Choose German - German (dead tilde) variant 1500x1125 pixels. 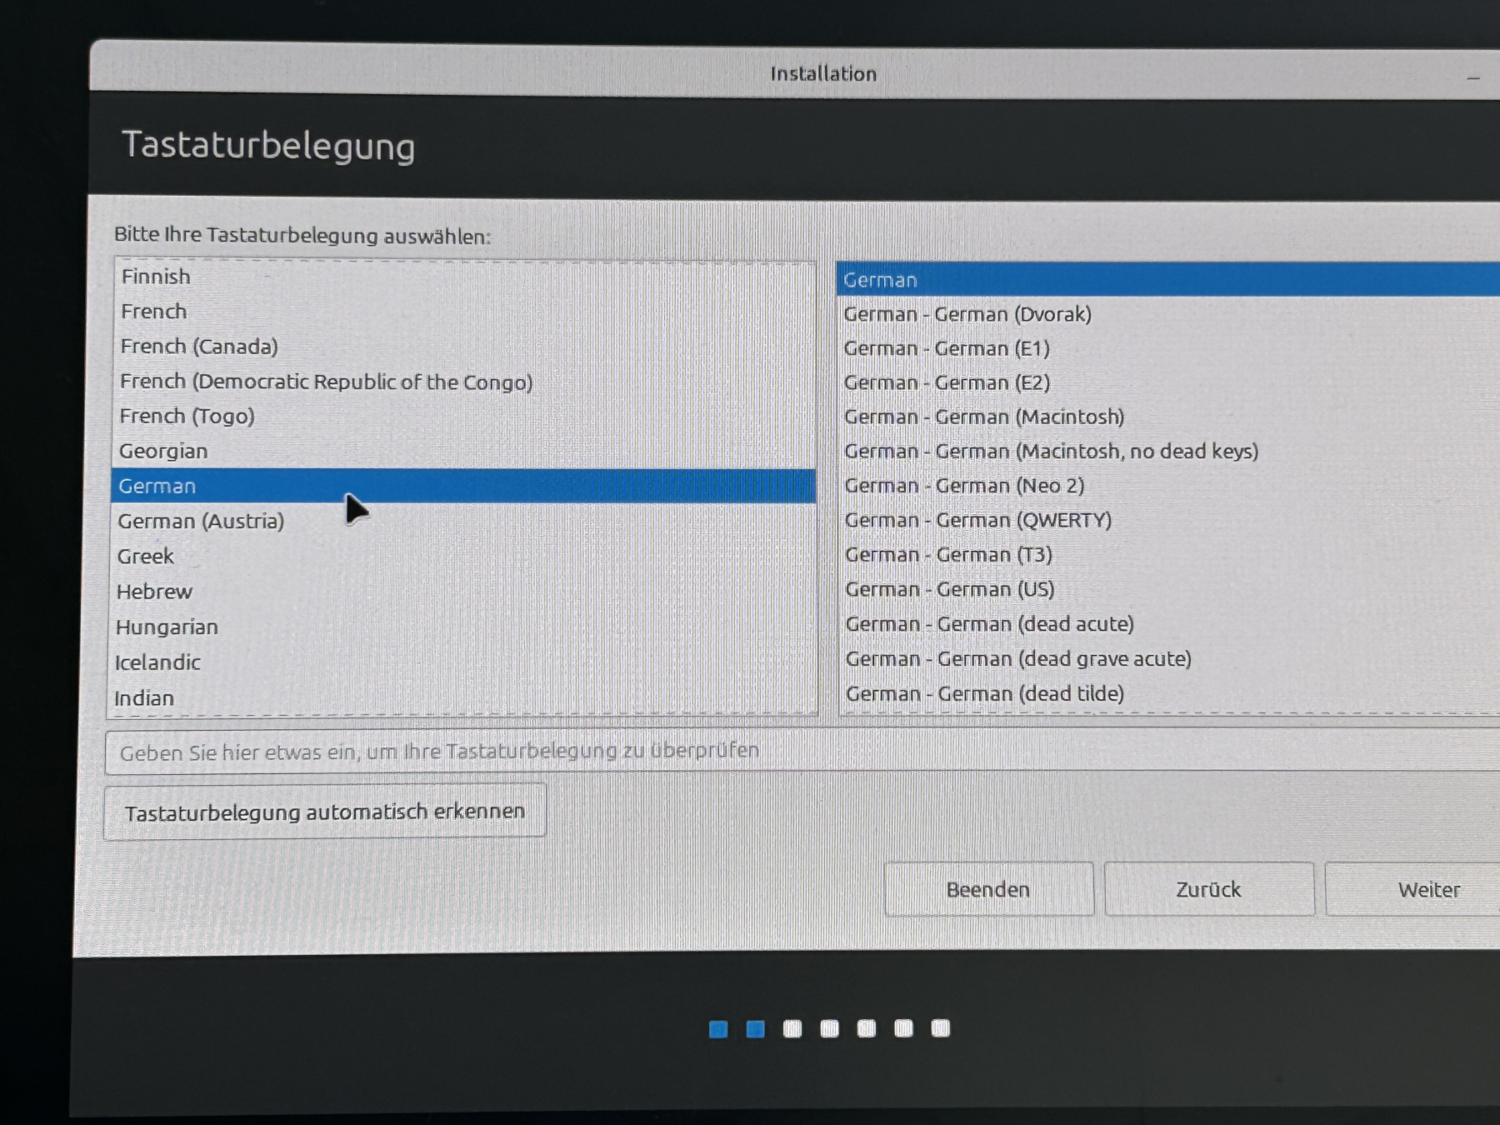(x=985, y=693)
